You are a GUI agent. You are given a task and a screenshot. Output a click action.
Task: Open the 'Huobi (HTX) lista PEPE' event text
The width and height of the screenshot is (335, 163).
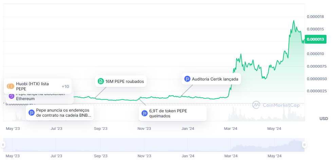tap(33, 86)
